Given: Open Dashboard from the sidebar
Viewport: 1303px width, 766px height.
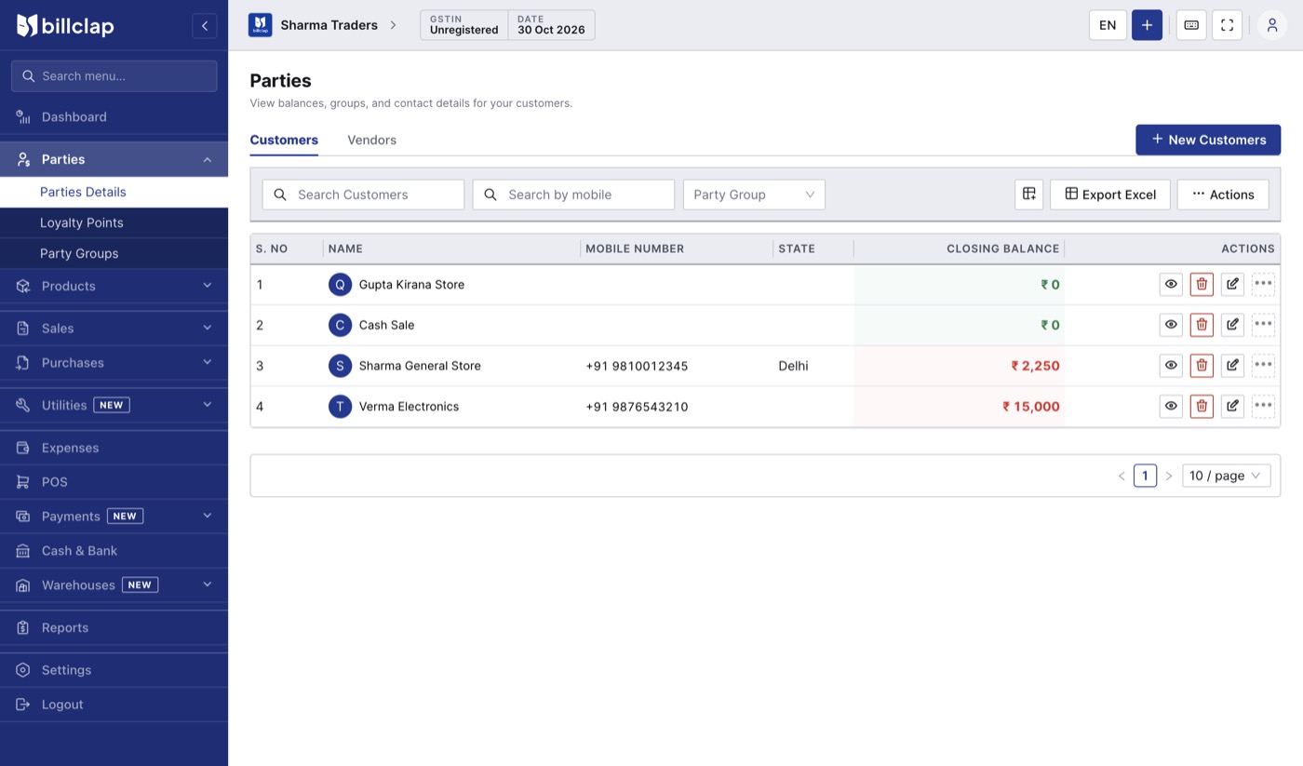Looking at the screenshot, I should (x=114, y=116).
